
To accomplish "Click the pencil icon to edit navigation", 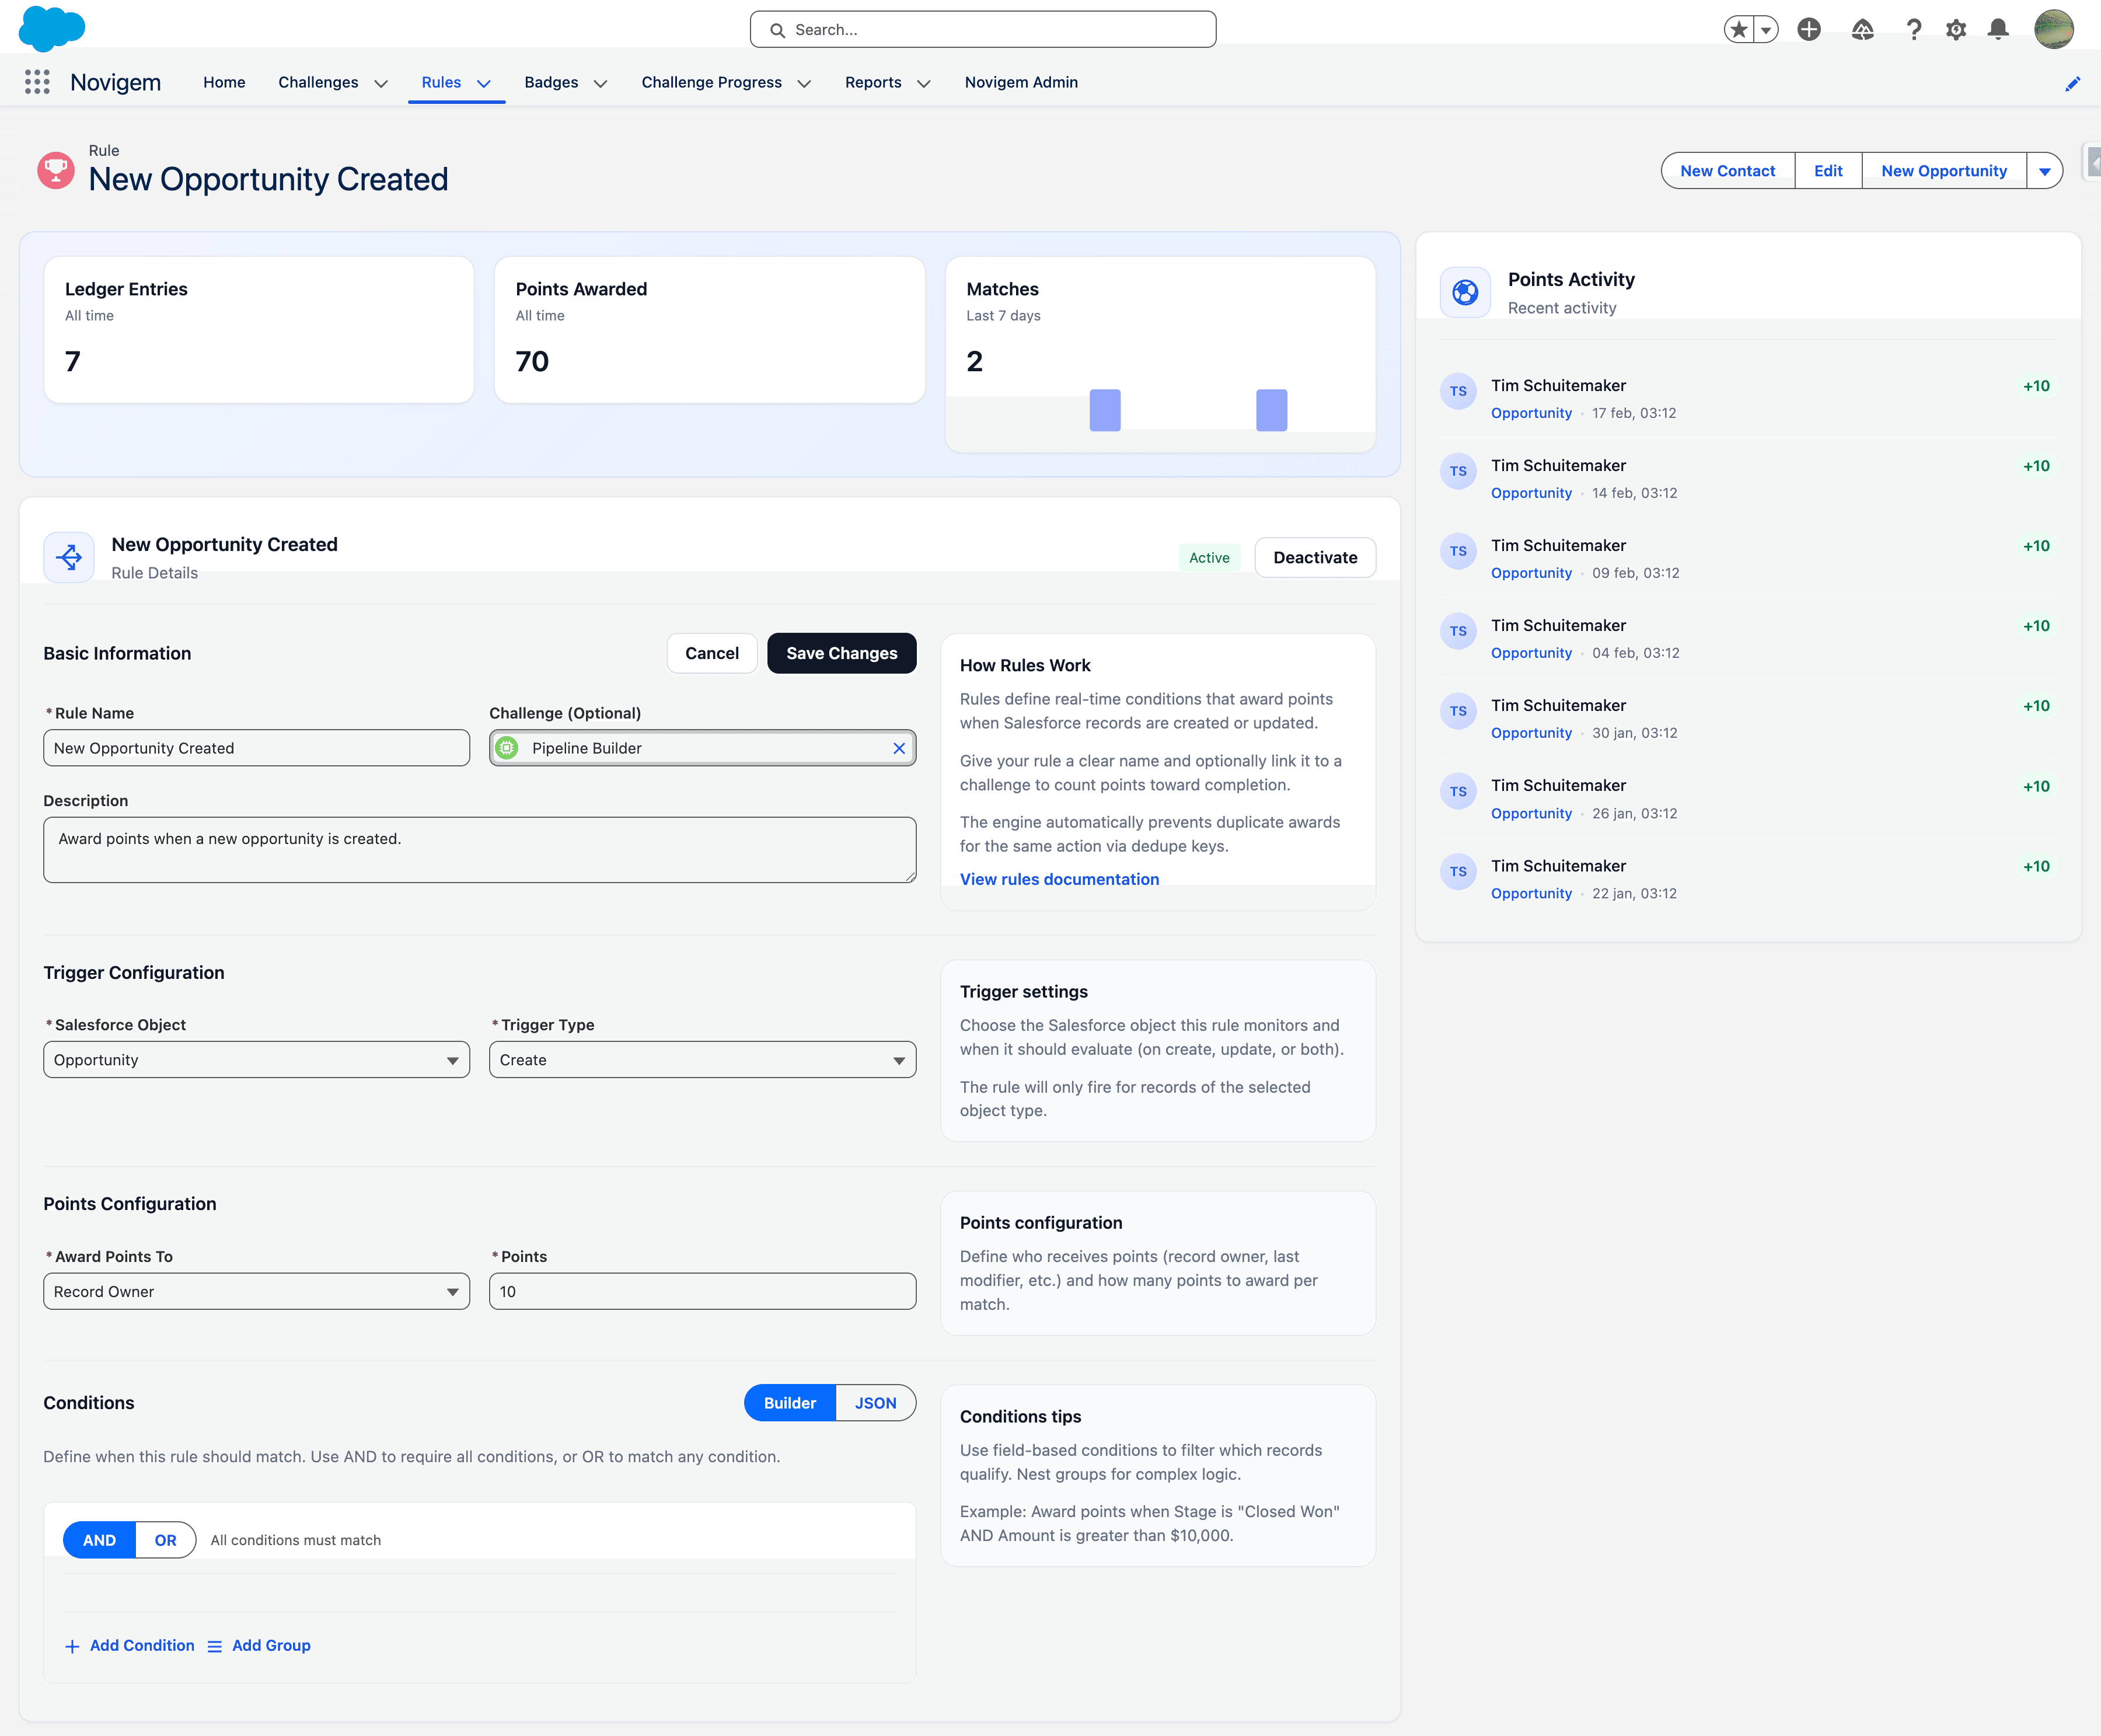I will (2072, 84).
